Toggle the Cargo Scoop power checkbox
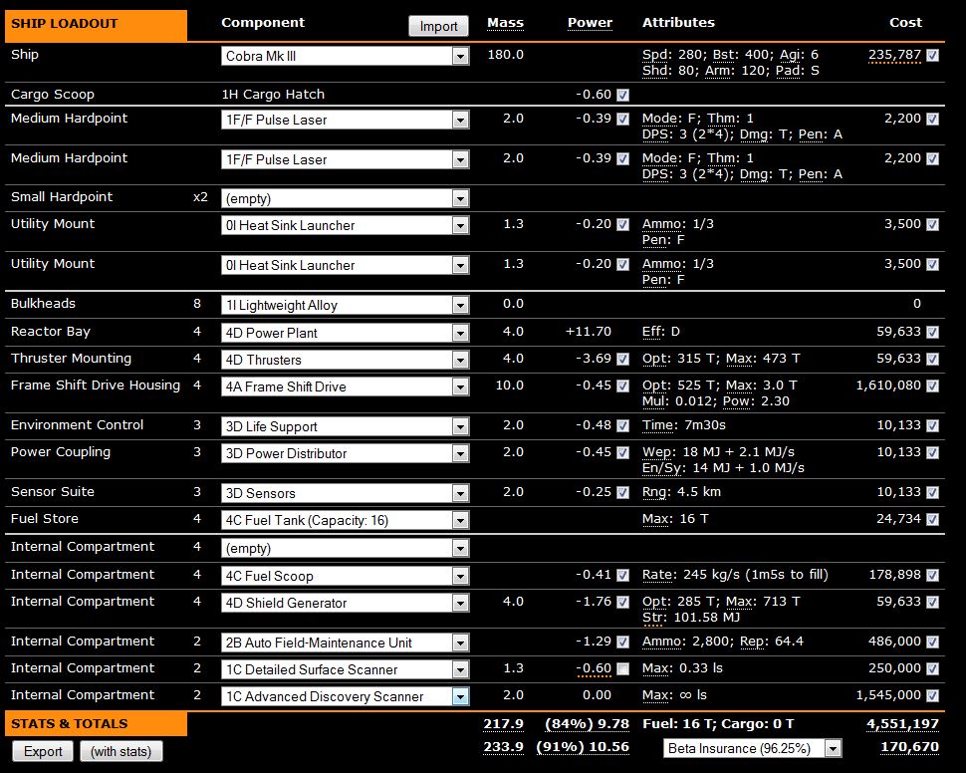 pos(622,95)
